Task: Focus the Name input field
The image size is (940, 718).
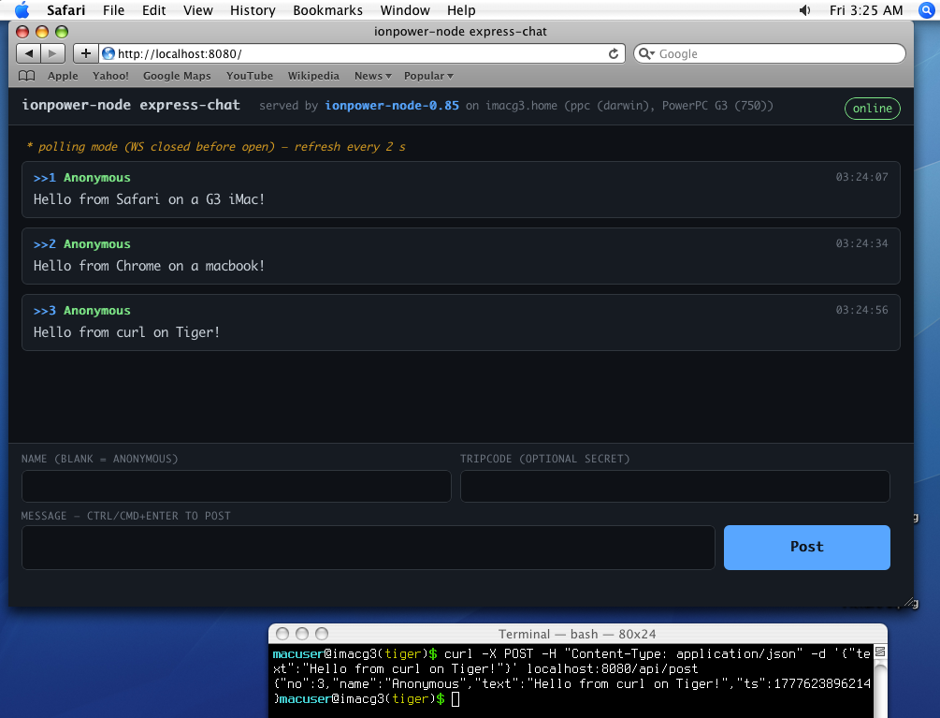Action: tap(237, 486)
